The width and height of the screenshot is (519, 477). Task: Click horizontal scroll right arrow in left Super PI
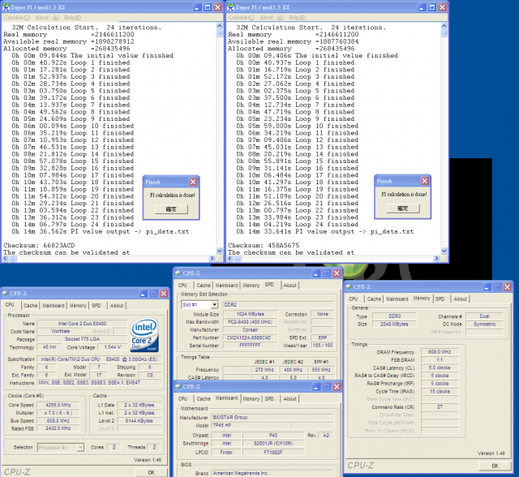pos(212,259)
